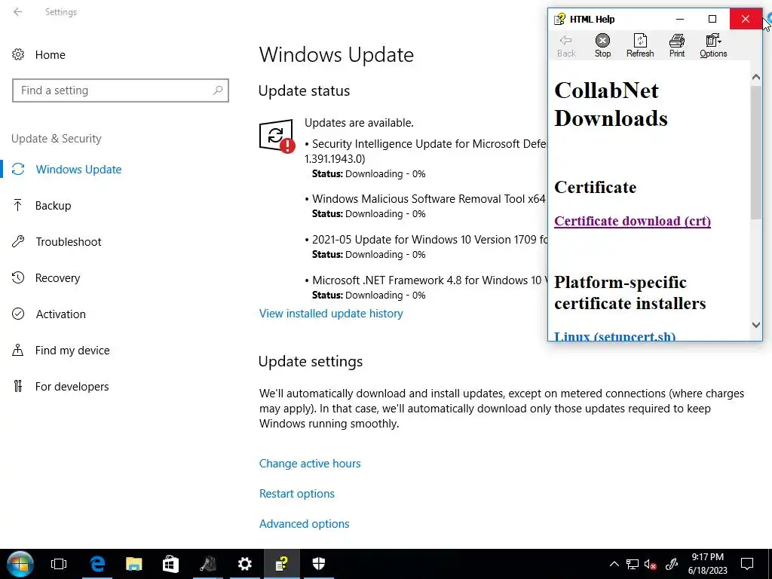Show hidden system tray icons
This screenshot has width=772, height=579.
pos(614,564)
